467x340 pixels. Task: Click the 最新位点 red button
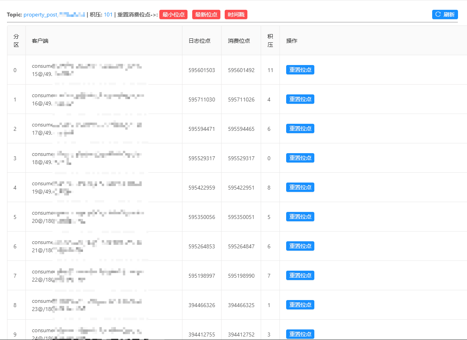click(x=206, y=14)
